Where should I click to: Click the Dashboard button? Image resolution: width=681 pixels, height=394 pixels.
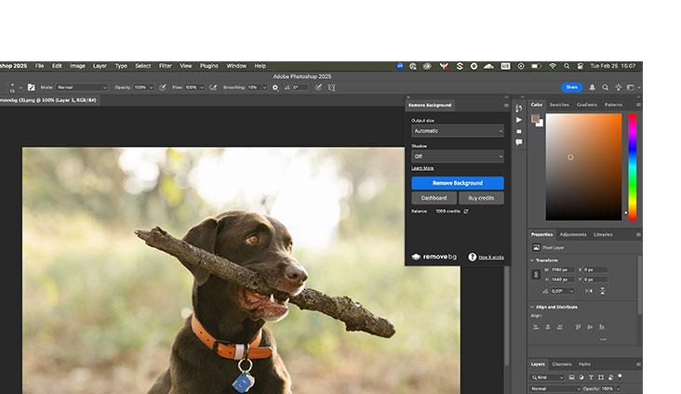coord(434,198)
